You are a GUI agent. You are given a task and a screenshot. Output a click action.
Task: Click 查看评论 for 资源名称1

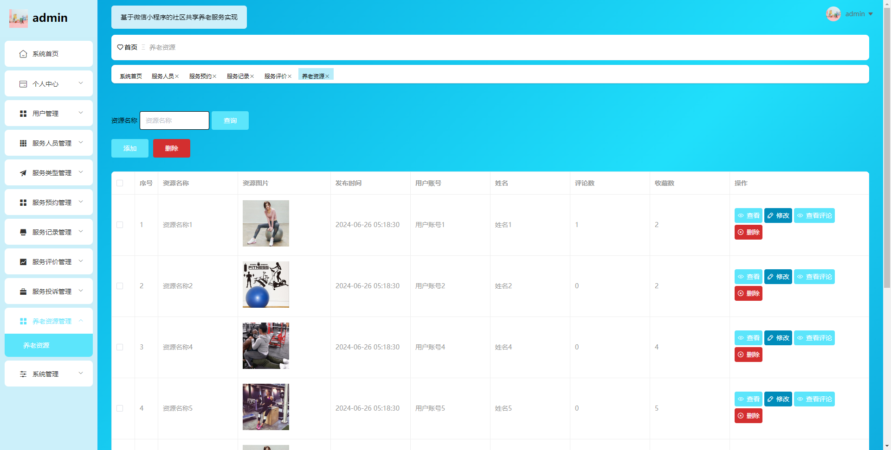coord(814,215)
